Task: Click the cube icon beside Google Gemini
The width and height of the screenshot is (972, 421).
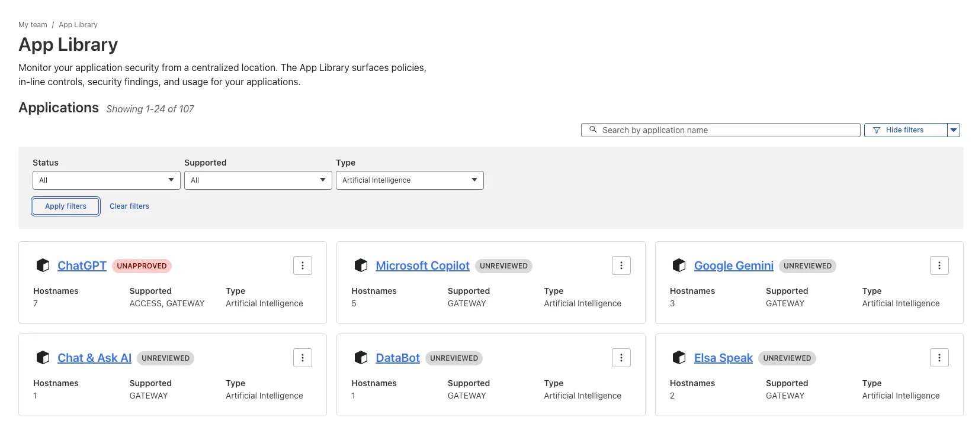Action: [x=679, y=265]
